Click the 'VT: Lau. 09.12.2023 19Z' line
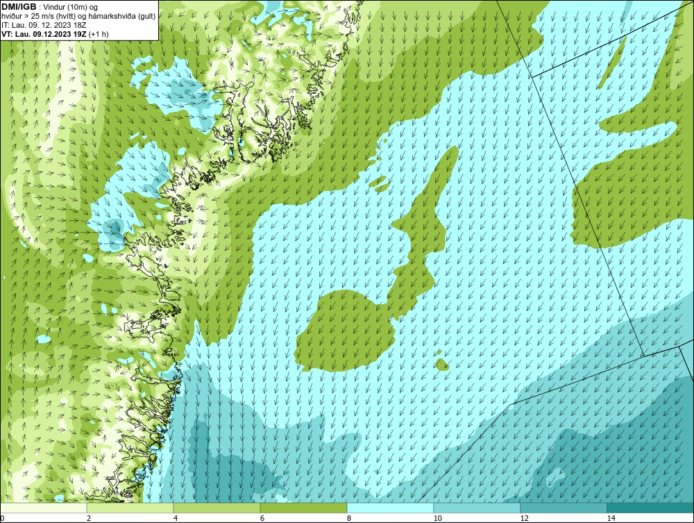Screen dimensions: 694x523 [x=55, y=34]
